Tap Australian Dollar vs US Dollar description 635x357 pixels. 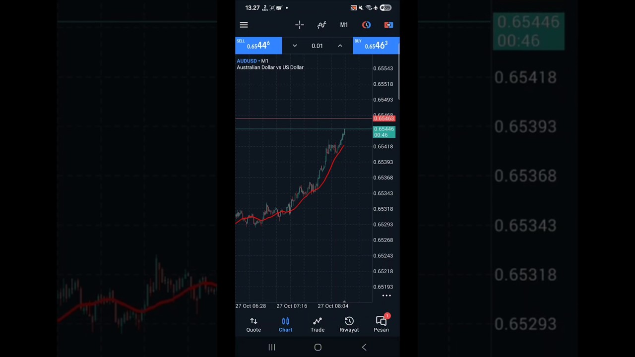(x=270, y=67)
